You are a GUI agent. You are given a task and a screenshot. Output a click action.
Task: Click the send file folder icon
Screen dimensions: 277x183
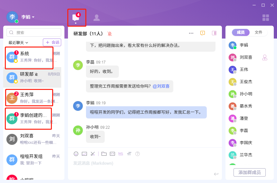click(104, 154)
